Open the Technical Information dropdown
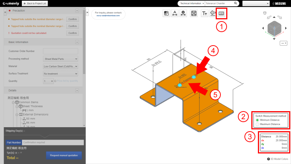Image resolution: width=291 pixels, height=164 pixels. coord(191,3)
